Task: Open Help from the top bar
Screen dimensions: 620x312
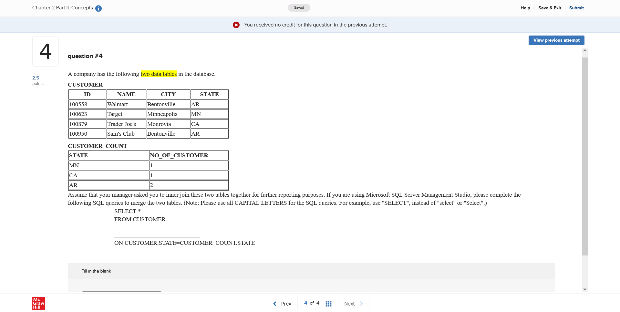Action: [525, 8]
